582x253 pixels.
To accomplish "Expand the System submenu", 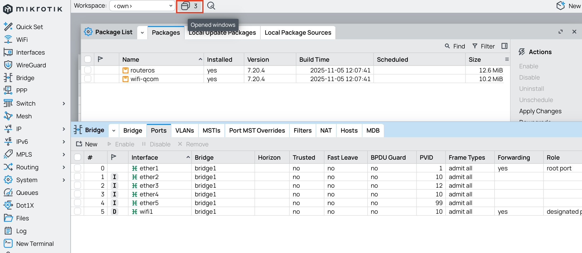I will coord(64,180).
